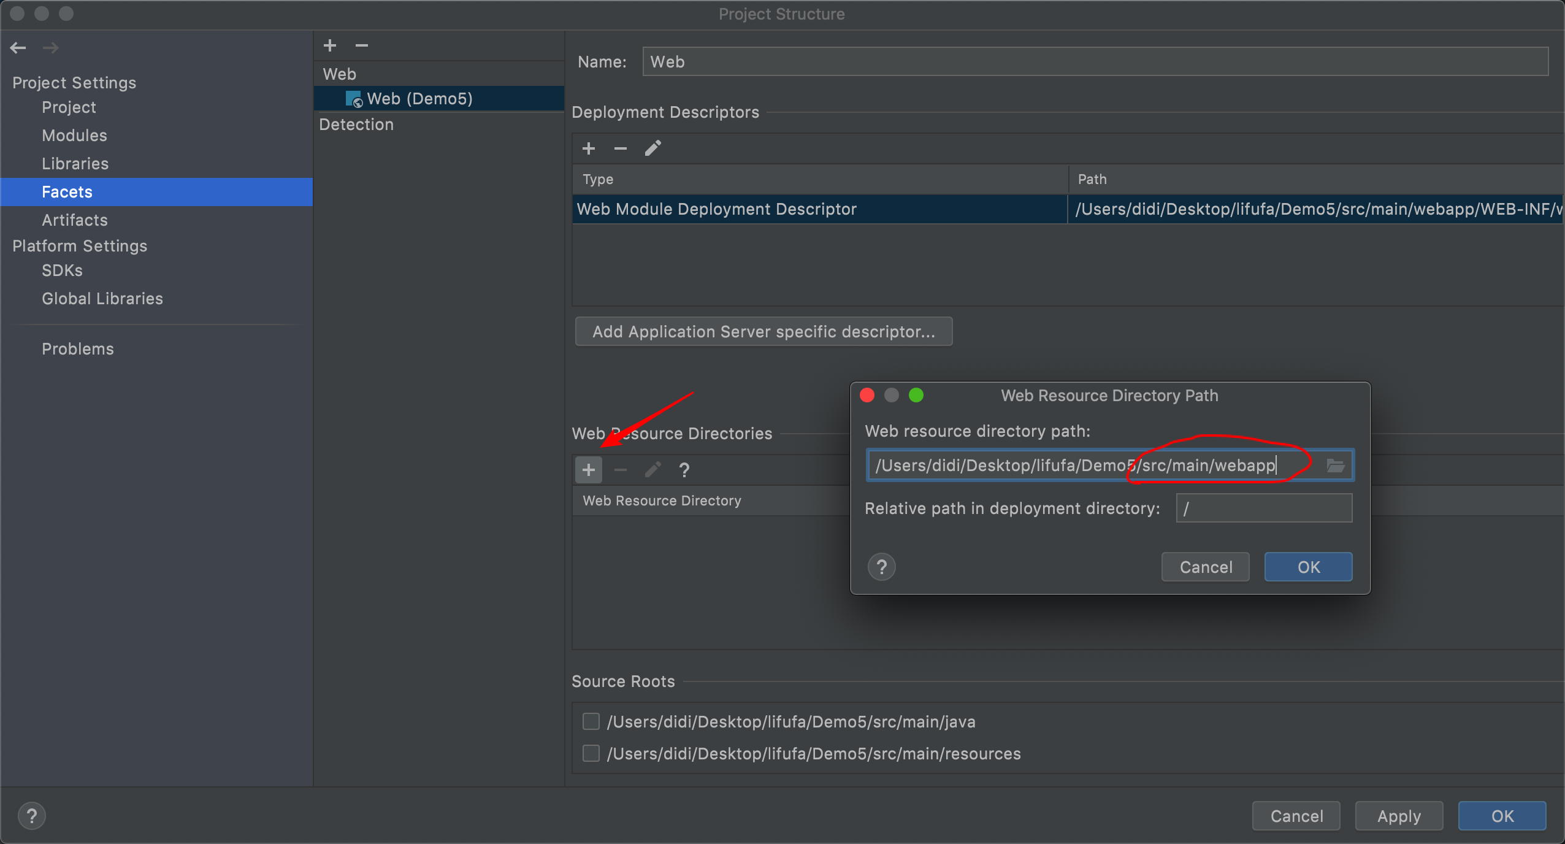Add a new facet with plus icon

(x=330, y=45)
